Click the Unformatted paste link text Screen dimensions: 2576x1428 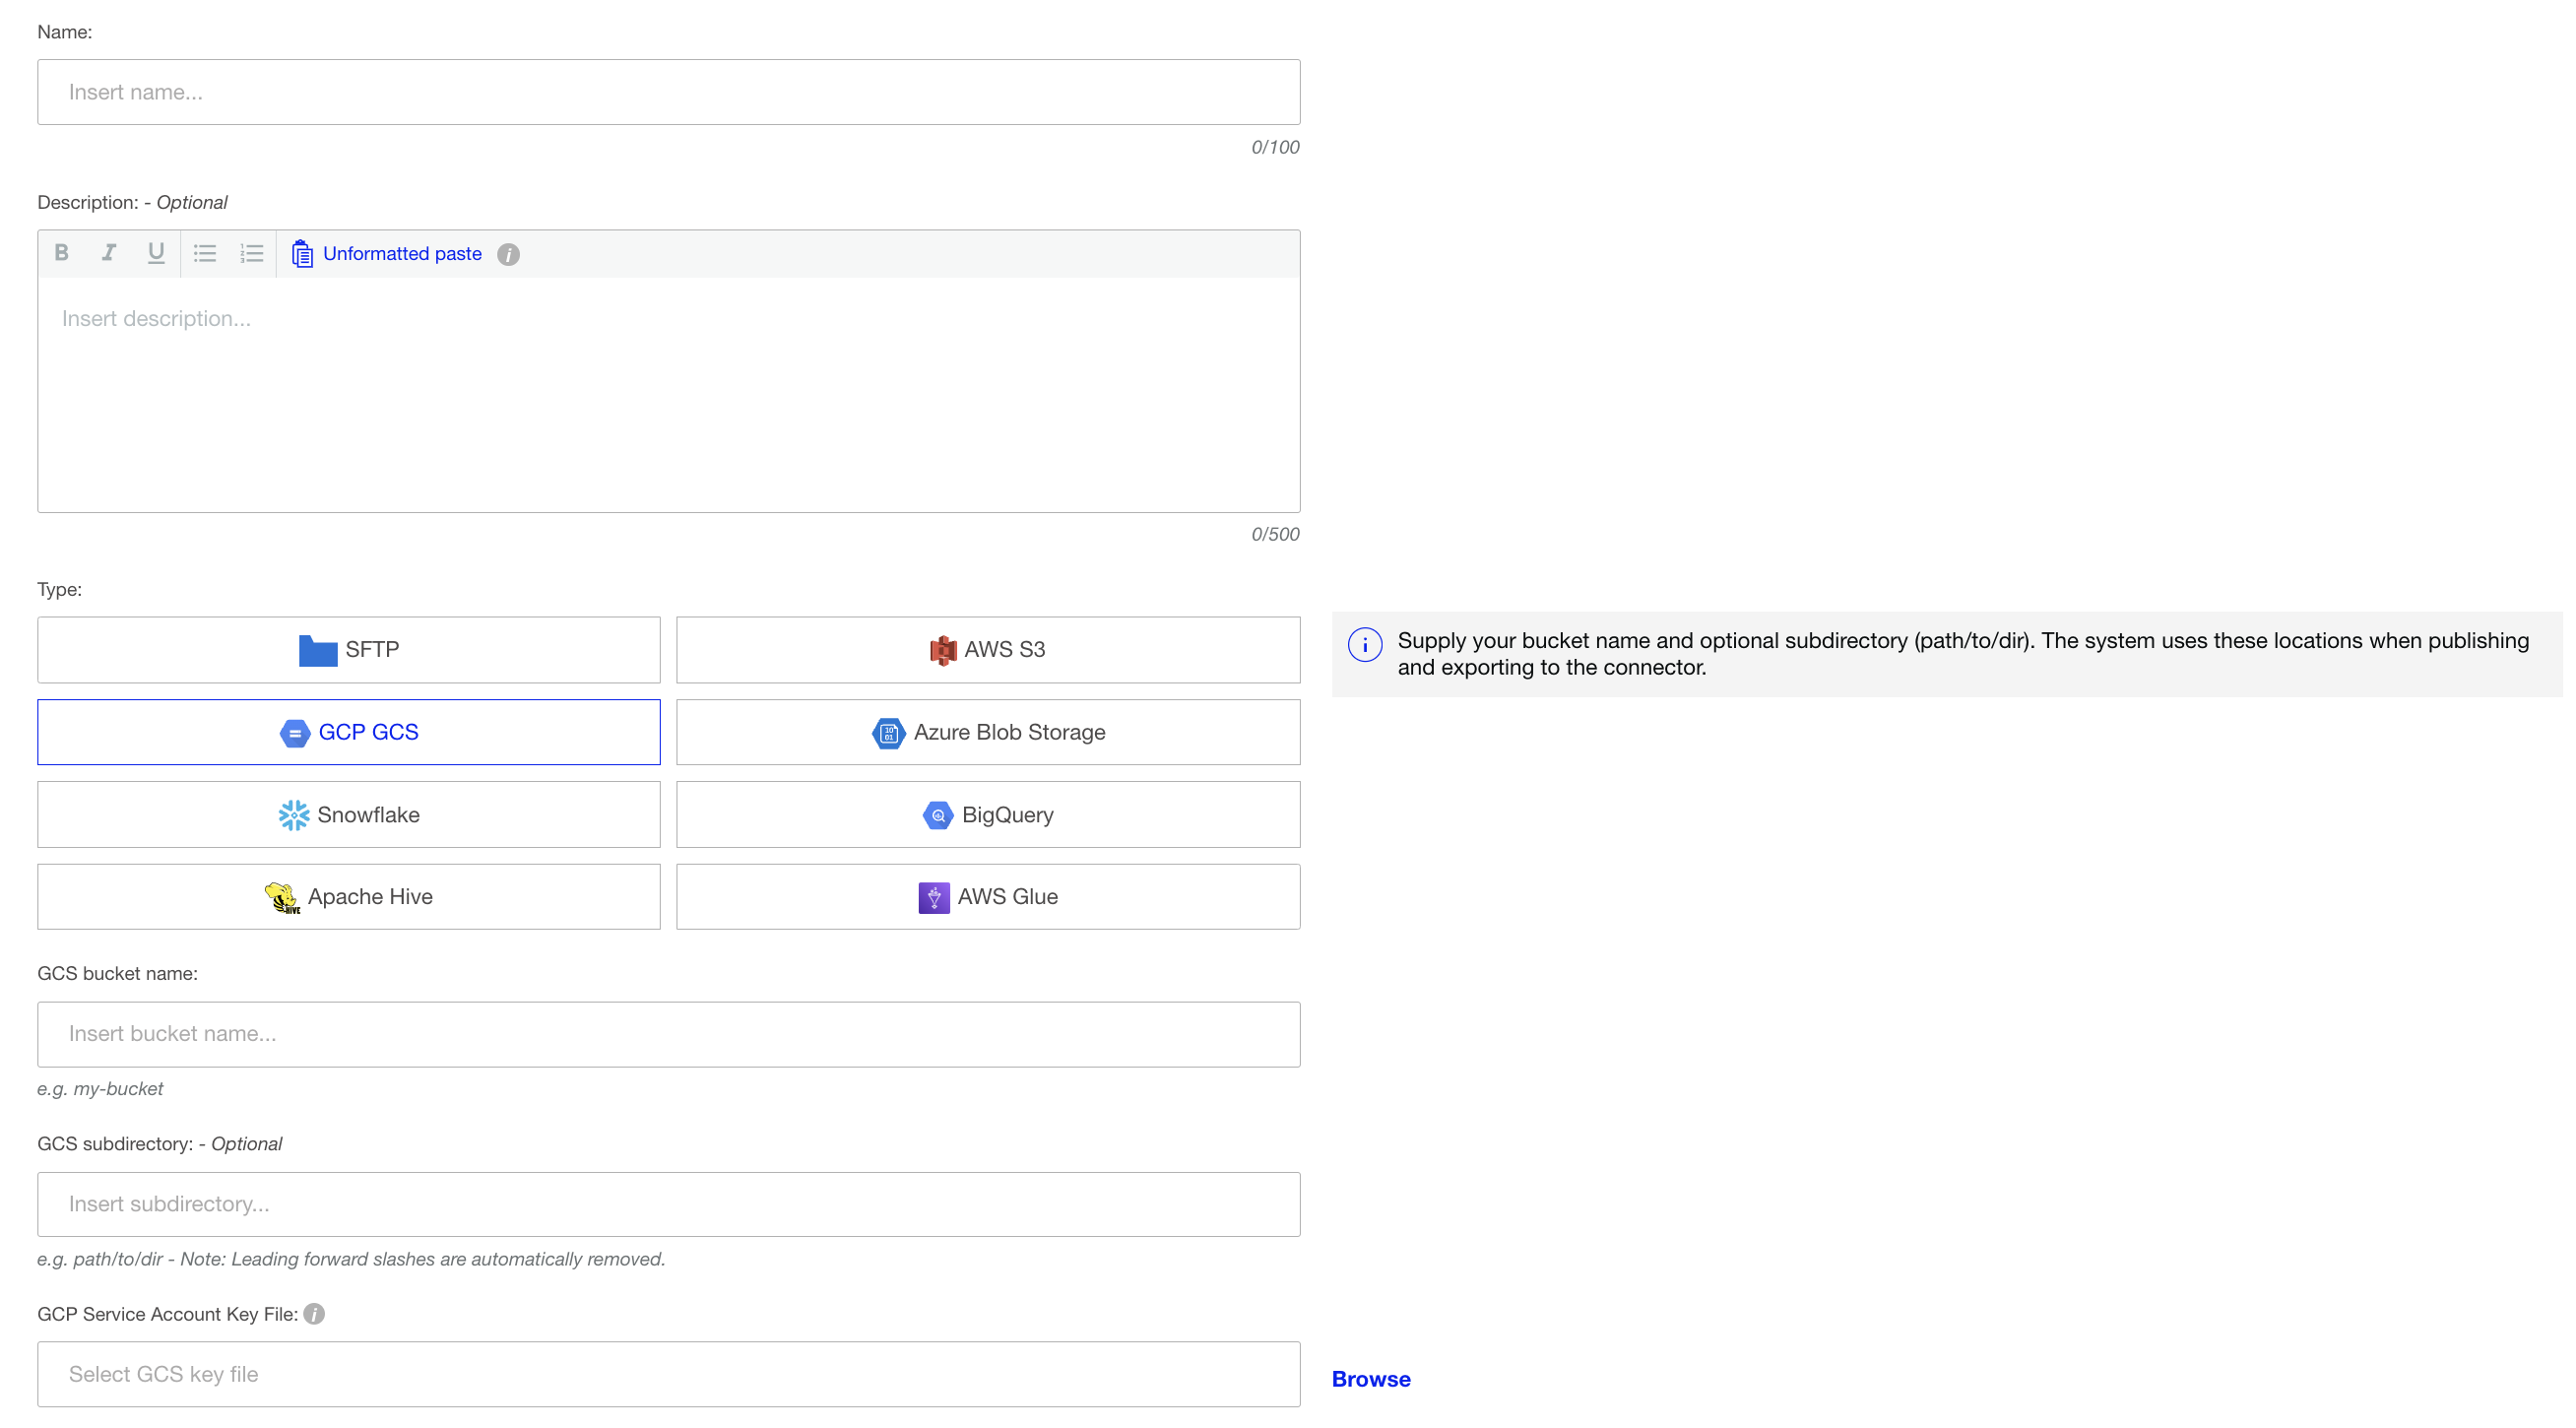(x=402, y=254)
